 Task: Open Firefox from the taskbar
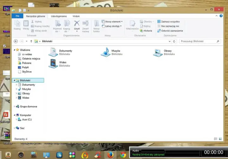point(111,155)
